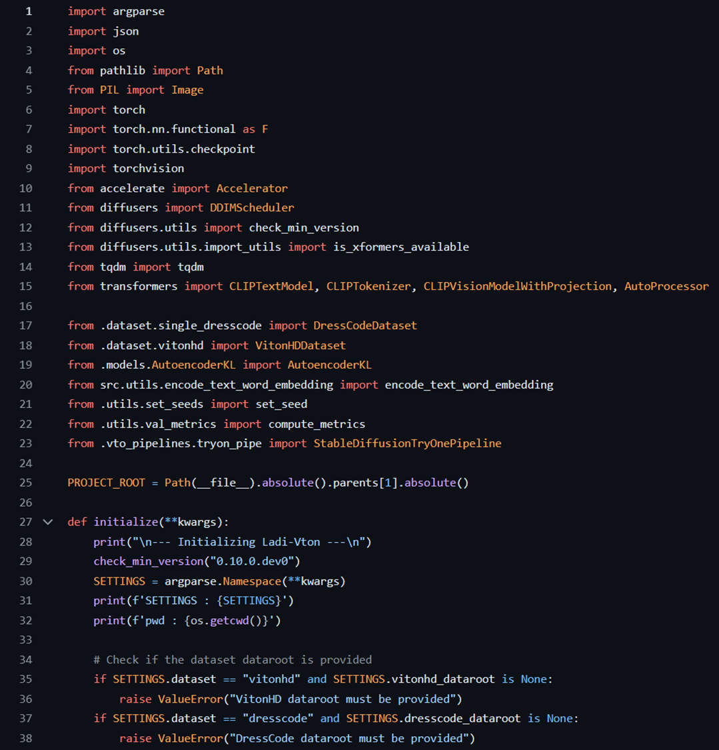Click the "0.10.0.dev0" version string

point(252,561)
